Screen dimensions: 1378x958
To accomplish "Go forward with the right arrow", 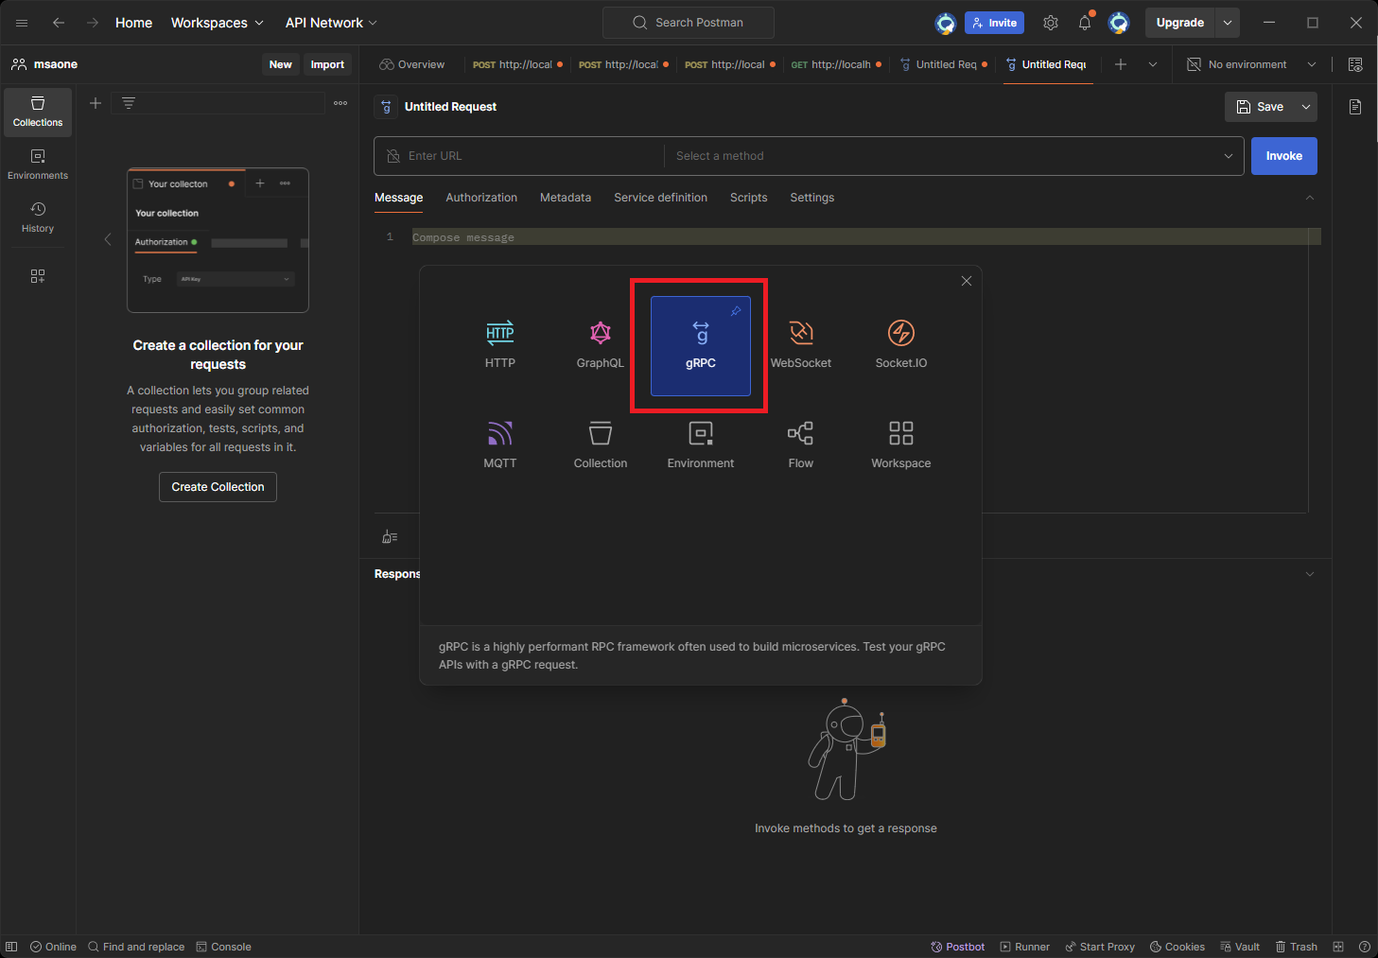I will tap(93, 23).
